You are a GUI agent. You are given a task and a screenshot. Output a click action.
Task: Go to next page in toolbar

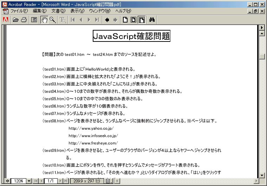click(x=89, y=20)
